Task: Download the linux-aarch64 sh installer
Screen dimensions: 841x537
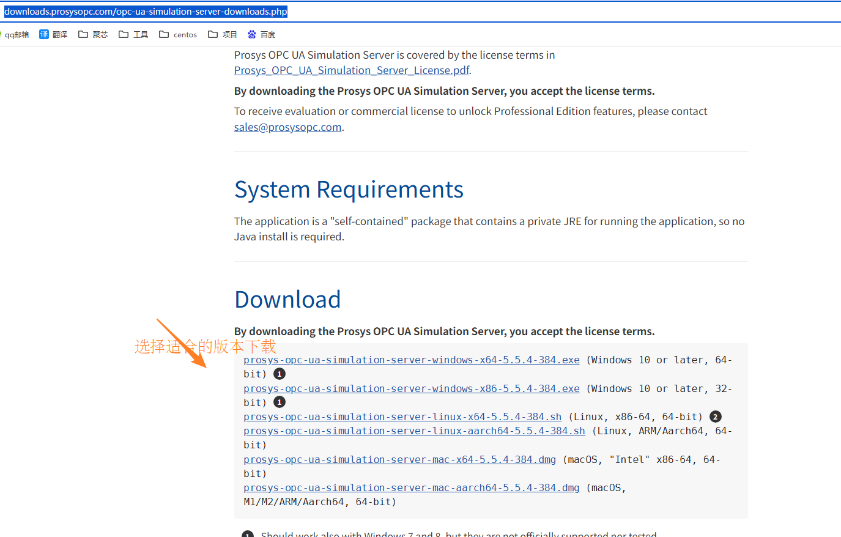Action: pos(414,431)
